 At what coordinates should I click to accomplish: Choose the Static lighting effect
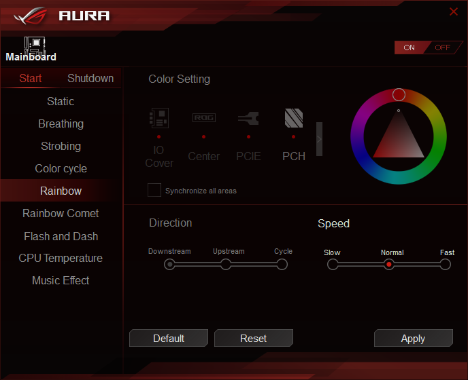click(61, 101)
